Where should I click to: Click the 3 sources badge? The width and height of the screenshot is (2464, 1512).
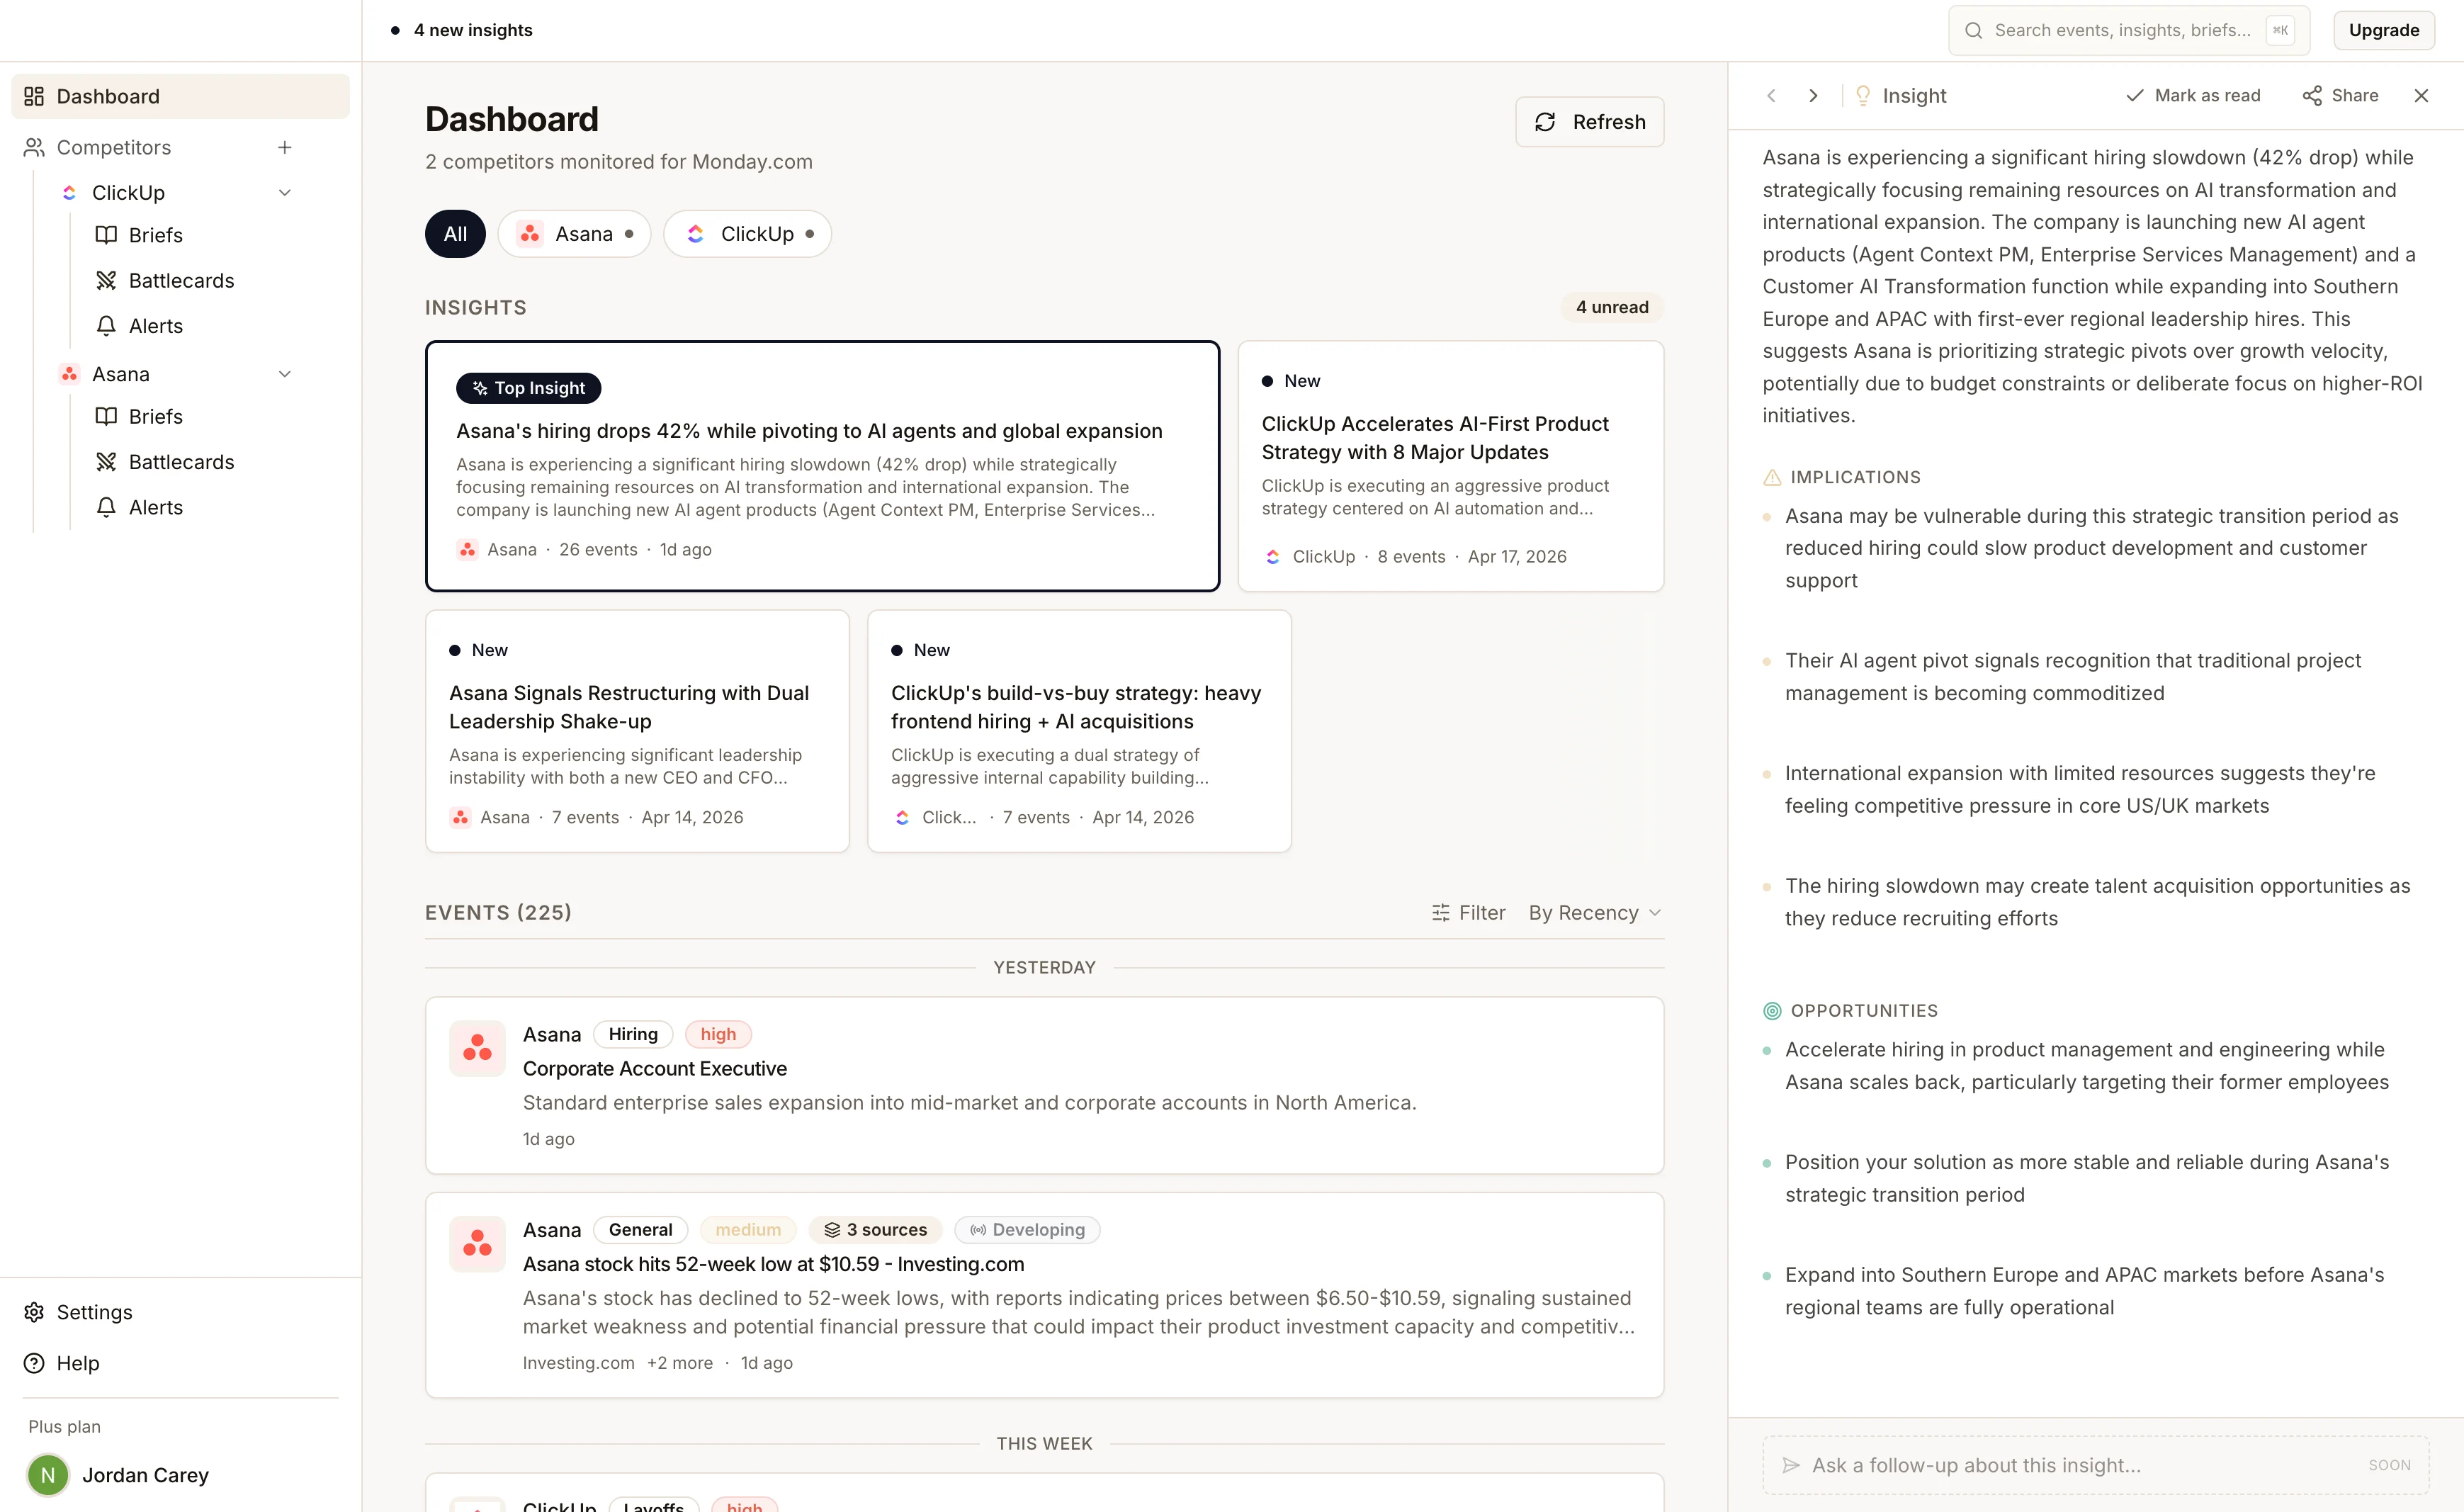pyautogui.click(x=875, y=1229)
